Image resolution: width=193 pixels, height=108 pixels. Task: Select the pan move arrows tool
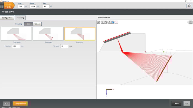109,22
